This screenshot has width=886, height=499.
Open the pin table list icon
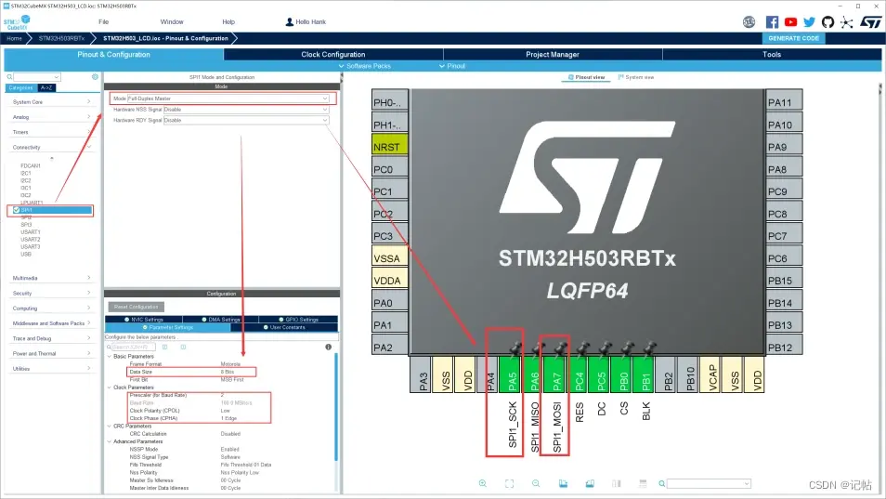click(643, 484)
